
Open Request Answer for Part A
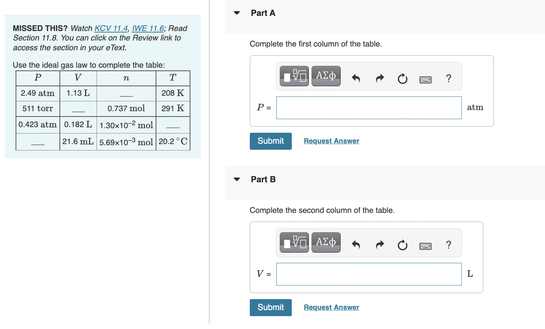coord(331,141)
